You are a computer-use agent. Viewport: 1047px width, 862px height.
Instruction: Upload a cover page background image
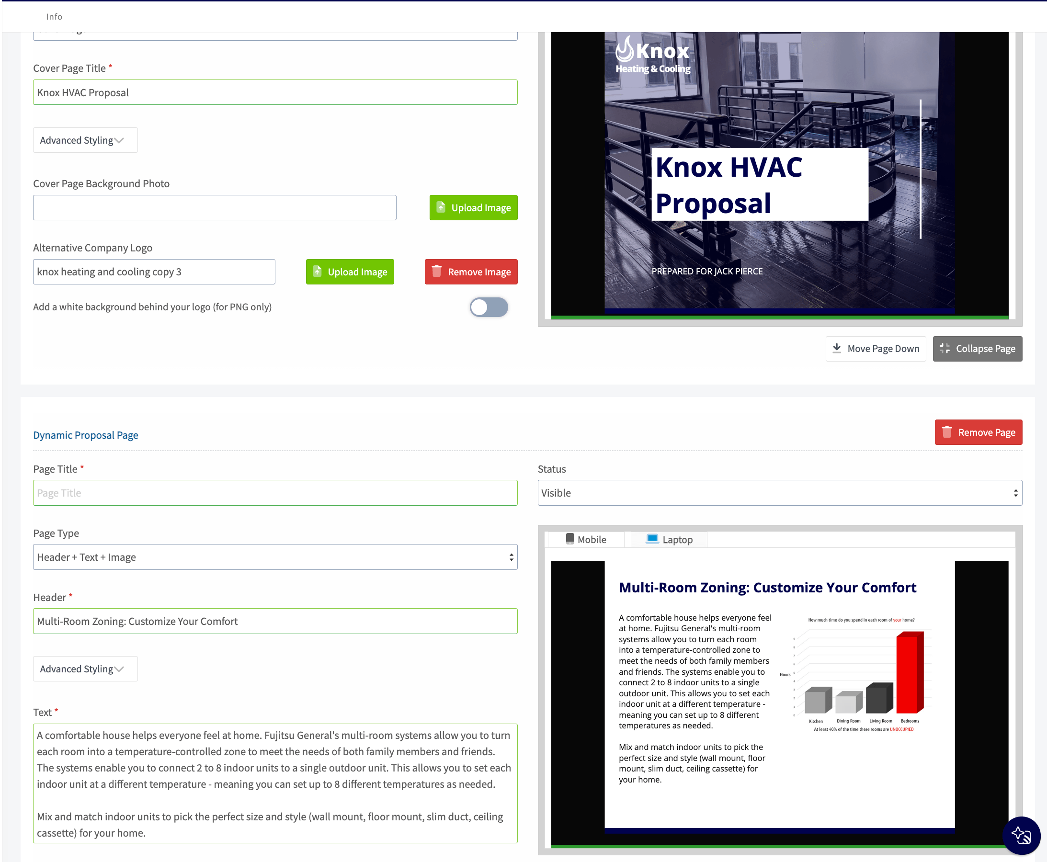473,207
